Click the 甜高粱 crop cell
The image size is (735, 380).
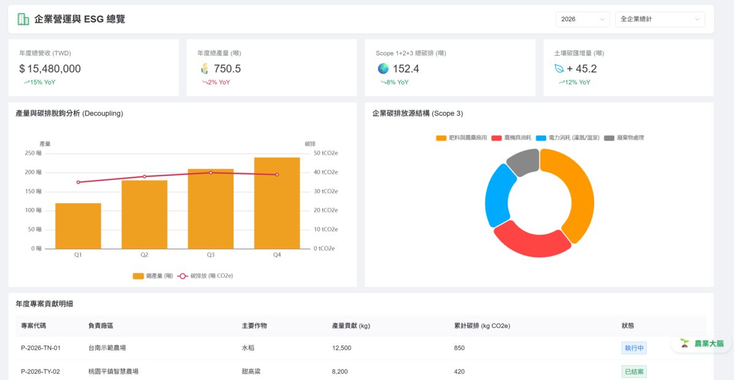pos(251,371)
